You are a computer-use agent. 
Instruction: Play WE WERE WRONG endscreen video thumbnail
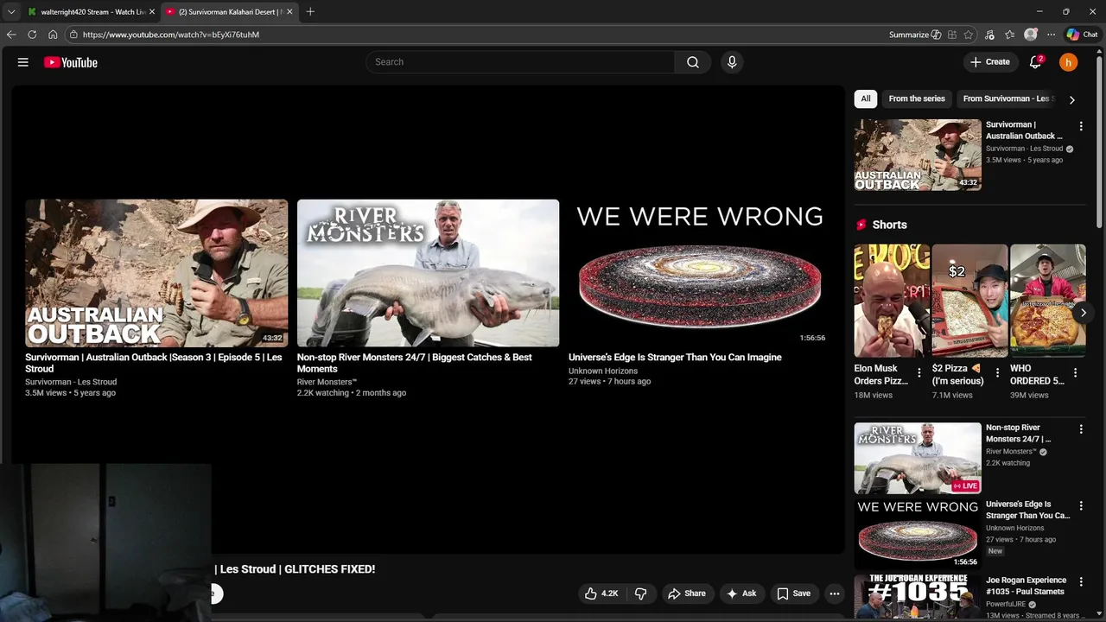pos(700,273)
